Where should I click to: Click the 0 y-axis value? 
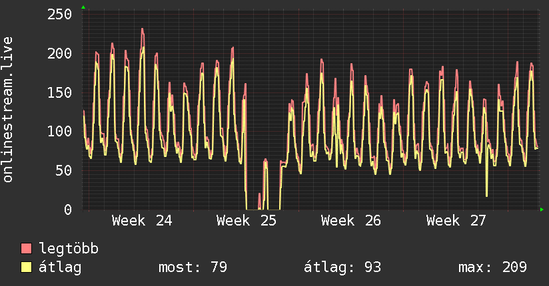tap(68, 210)
